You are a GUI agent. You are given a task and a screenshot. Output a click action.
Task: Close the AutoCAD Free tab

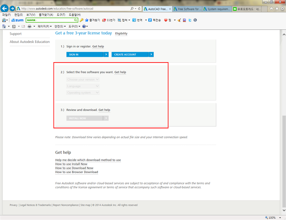point(170,9)
